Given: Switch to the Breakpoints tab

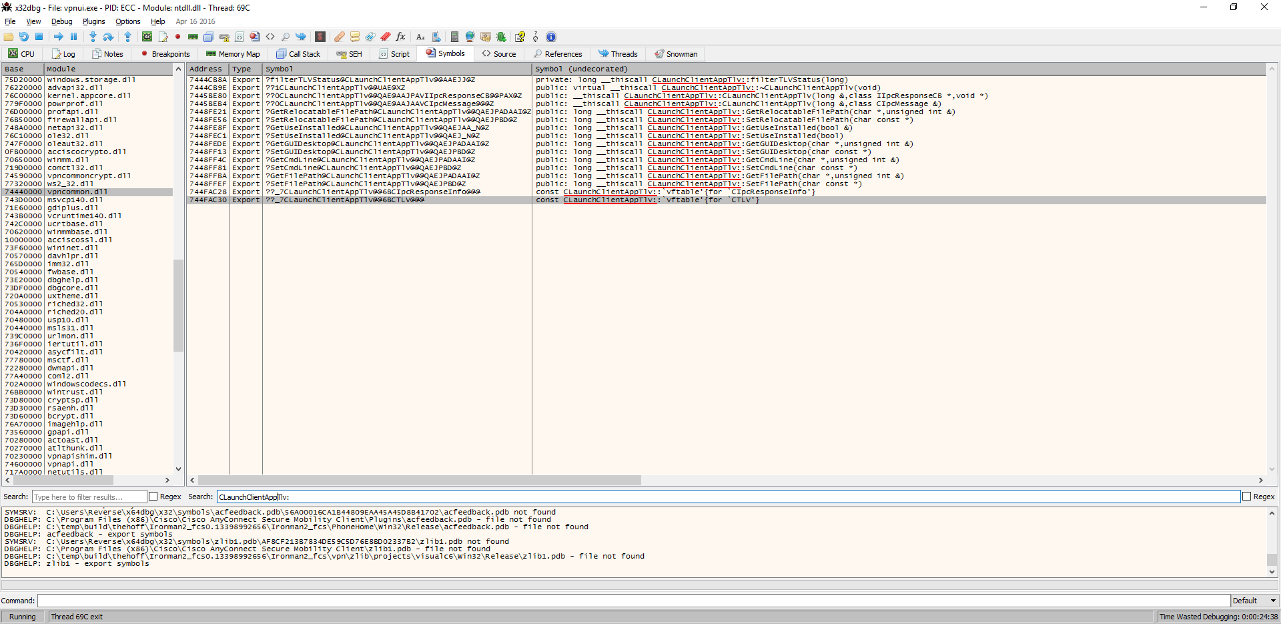Looking at the screenshot, I should point(165,54).
